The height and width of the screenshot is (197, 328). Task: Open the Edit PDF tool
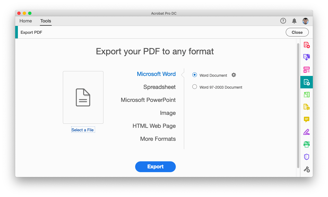point(306,94)
